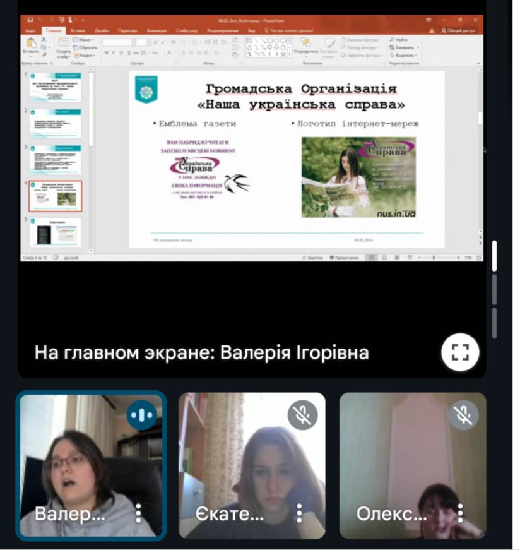
Task: Switch to the Главная ribbon tab
Action: (x=53, y=31)
